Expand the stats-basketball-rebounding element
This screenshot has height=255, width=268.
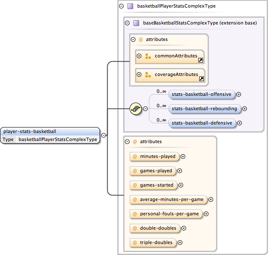pos(244,109)
